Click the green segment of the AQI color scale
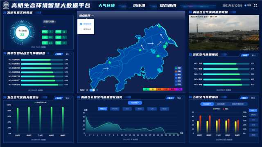The image size is (262, 147). point(146,89)
